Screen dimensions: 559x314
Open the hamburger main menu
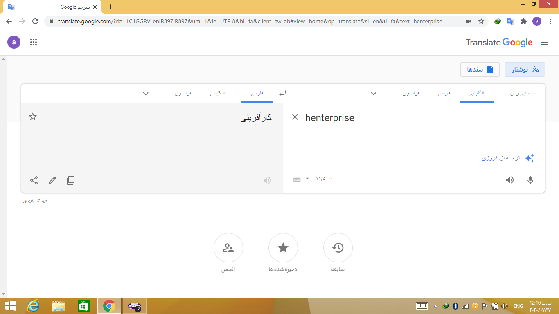click(544, 42)
